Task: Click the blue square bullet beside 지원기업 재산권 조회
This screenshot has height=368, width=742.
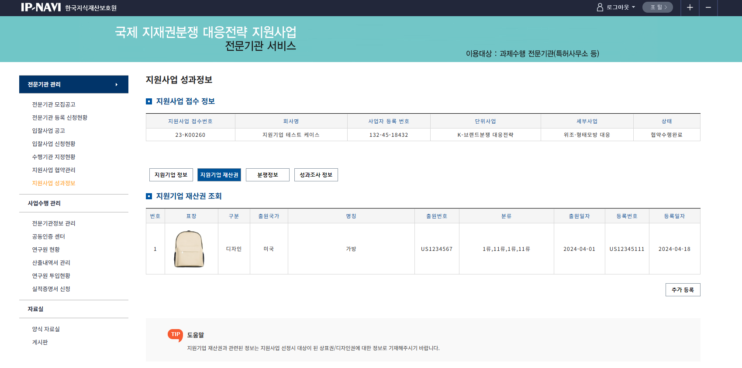Action: [x=149, y=196]
